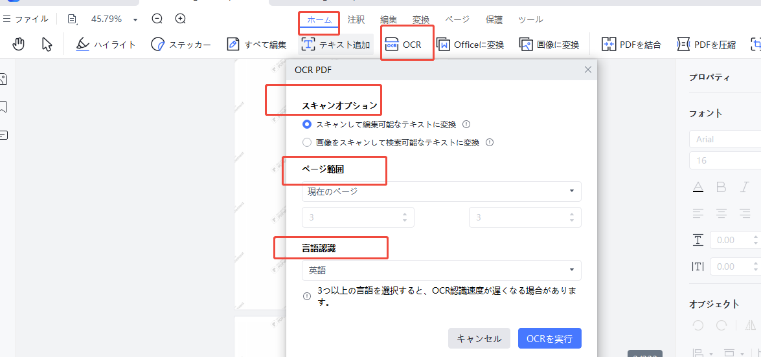This screenshot has width=761, height=357.
Task: Decrease end page with down stepper
Action: (572, 221)
